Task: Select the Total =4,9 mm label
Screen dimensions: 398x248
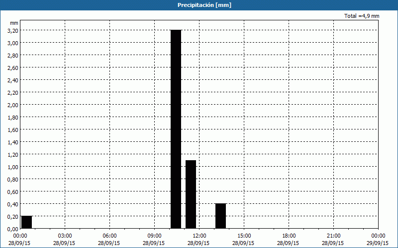Action: 362,16
